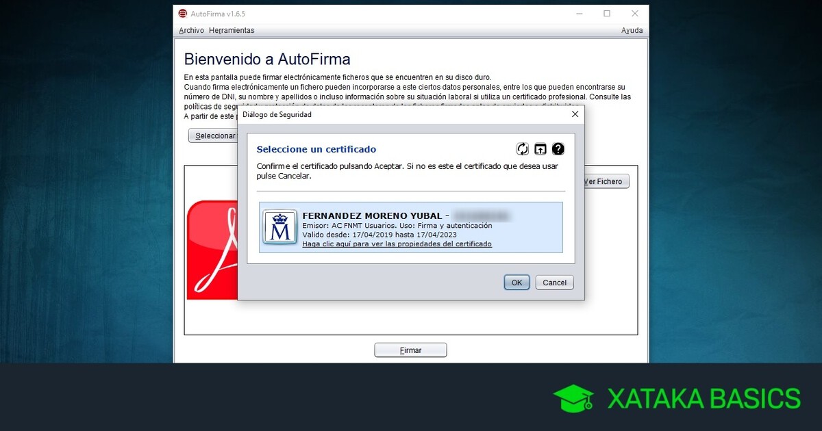Click the Xataka Basics graduation cap logo

pyautogui.click(x=573, y=398)
